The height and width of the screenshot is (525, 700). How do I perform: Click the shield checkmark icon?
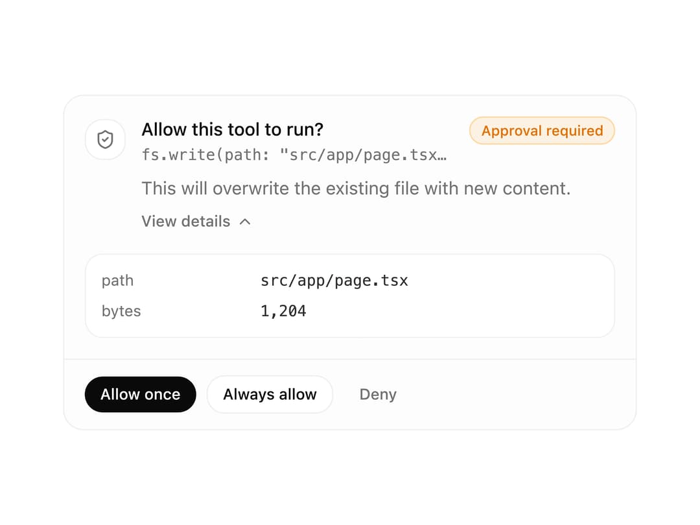pos(106,139)
